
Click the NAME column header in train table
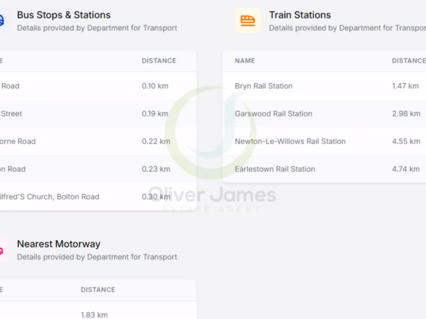pos(245,61)
